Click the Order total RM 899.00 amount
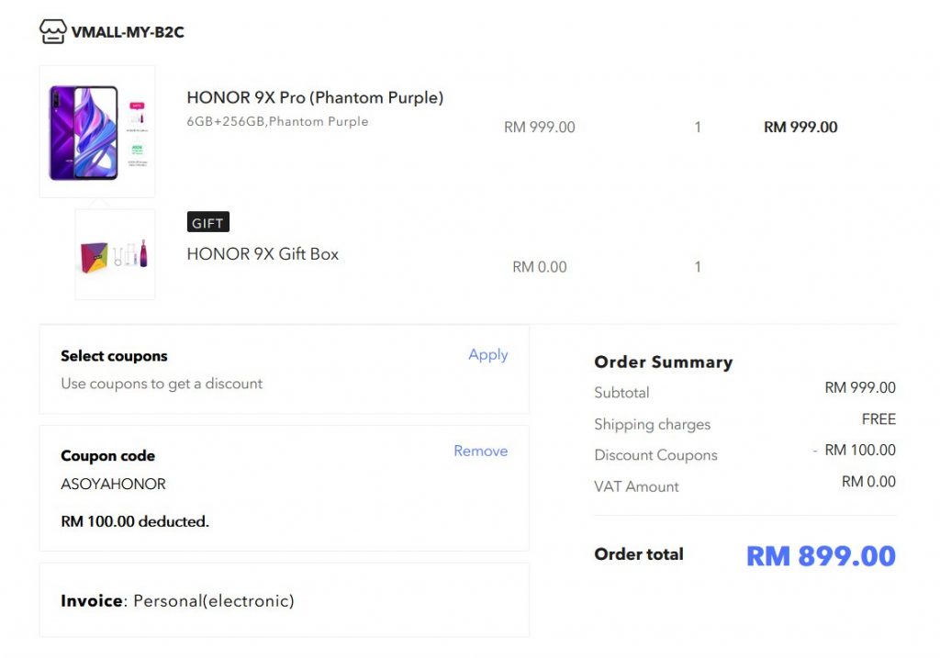The width and height of the screenshot is (940, 658). [821, 555]
